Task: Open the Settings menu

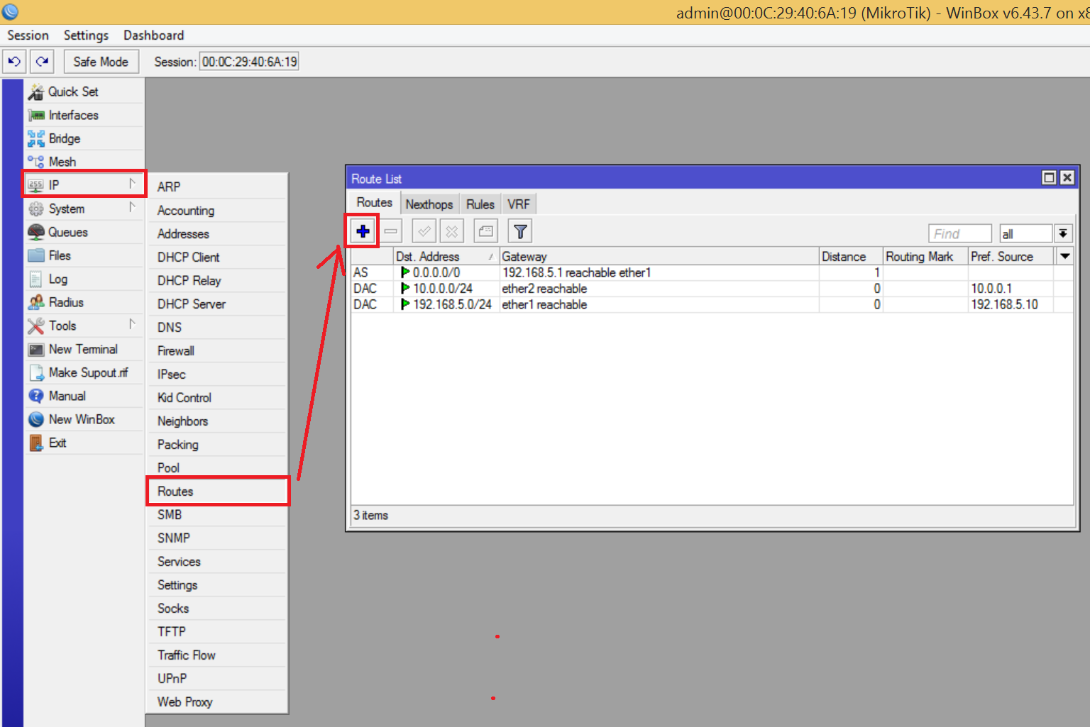Action: pyautogui.click(x=86, y=35)
